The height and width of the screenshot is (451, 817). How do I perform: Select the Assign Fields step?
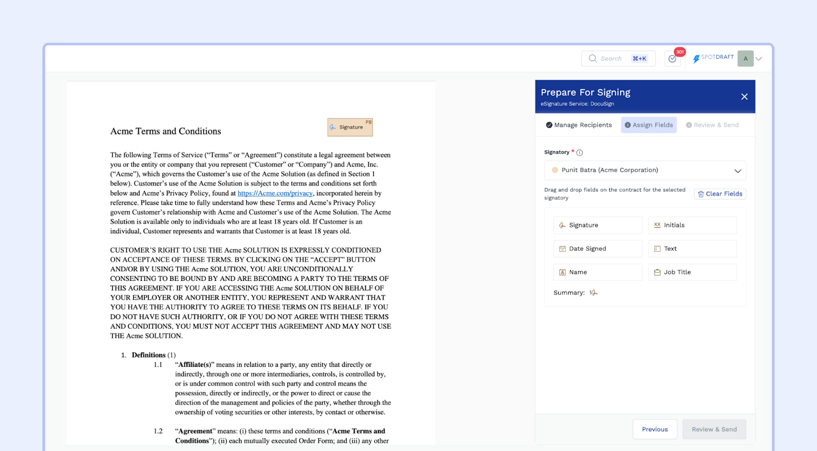[x=649, y=125]
